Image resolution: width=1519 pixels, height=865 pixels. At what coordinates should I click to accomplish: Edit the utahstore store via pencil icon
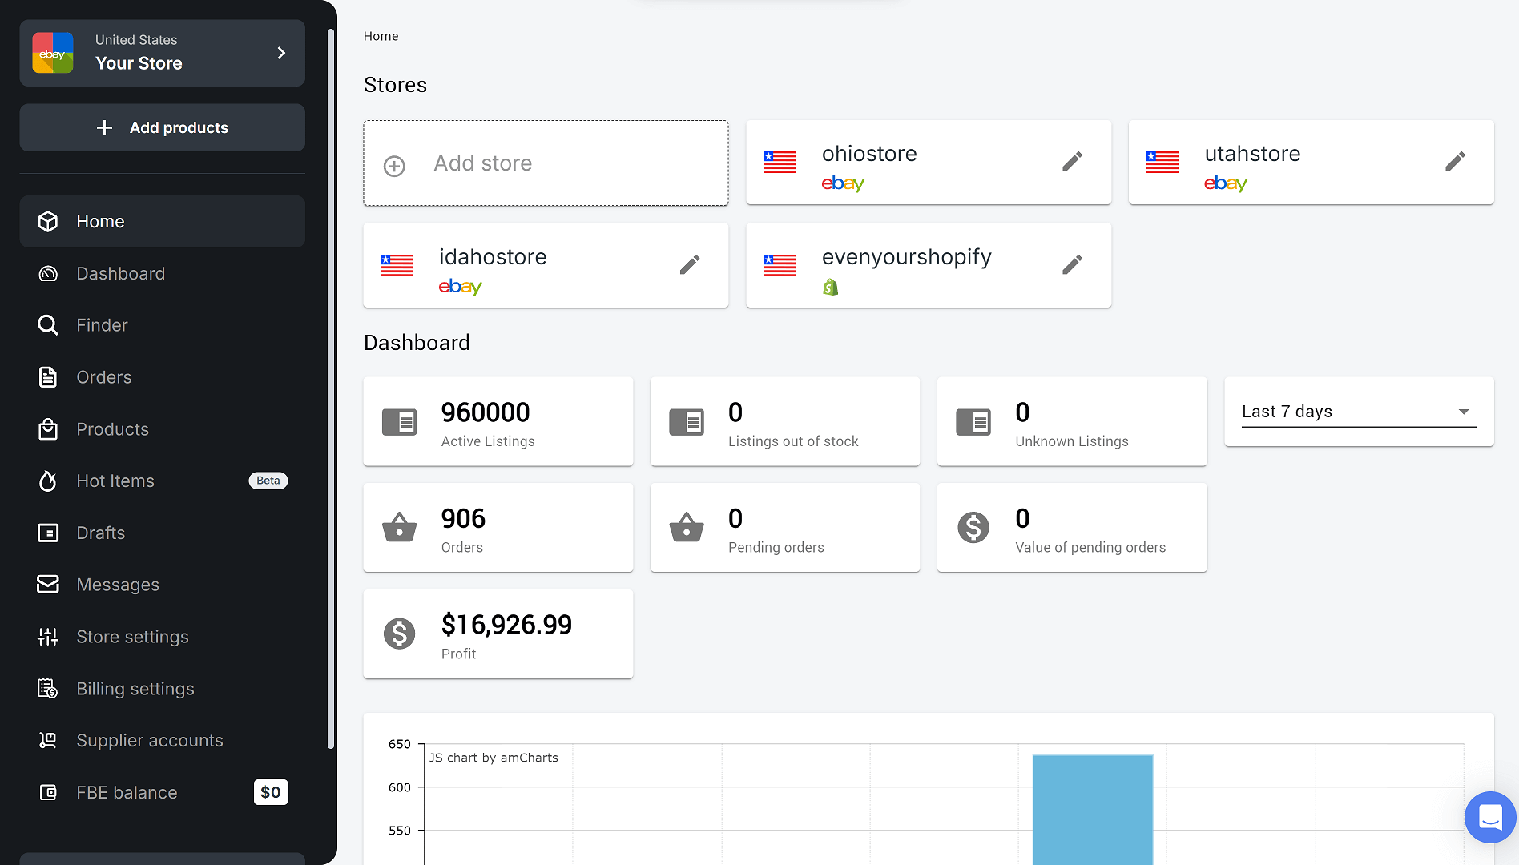pyautogui.click(x=1455, y=162)
